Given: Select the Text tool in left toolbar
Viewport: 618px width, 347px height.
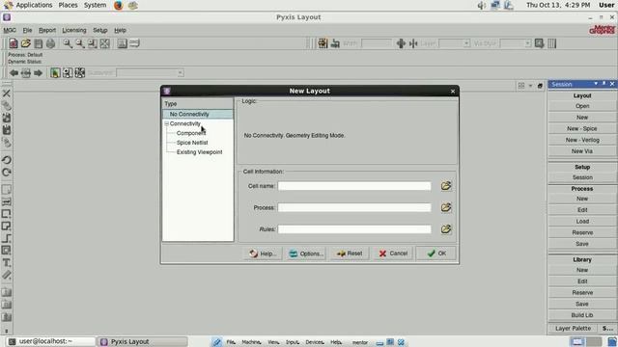Looking at the screenshot, I should (x=7, y=263).
